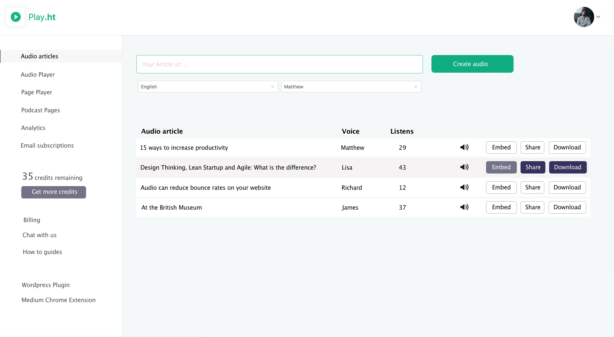
Task: Click the article URL input field
Action: click(x=279, y=64)
